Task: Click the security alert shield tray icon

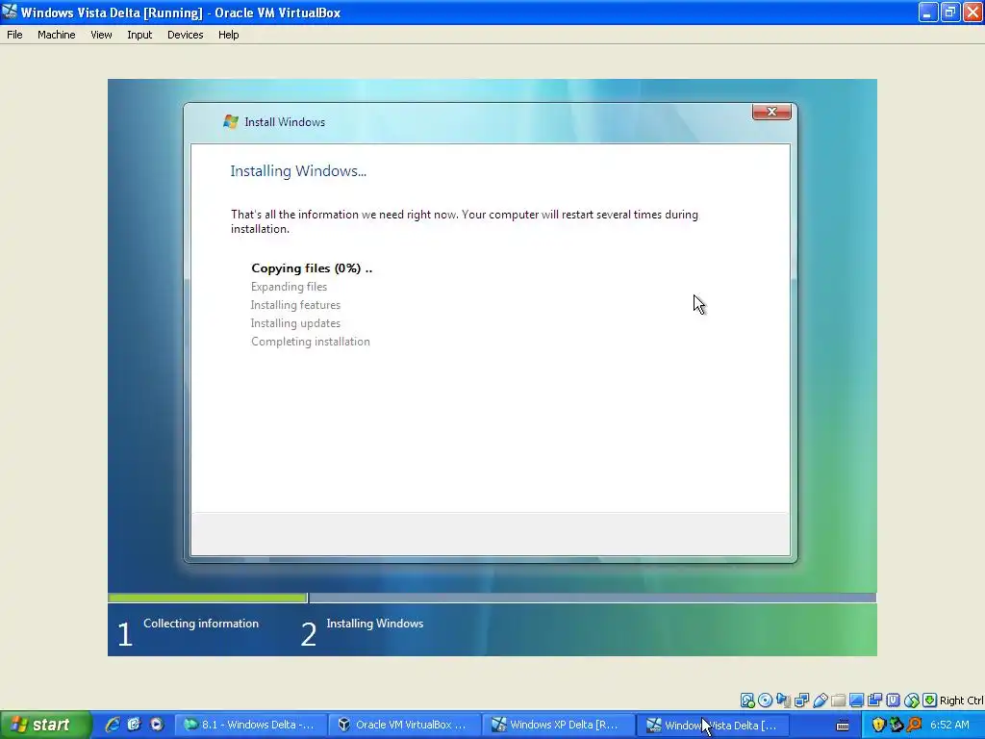Action: (x=878, y=725)
